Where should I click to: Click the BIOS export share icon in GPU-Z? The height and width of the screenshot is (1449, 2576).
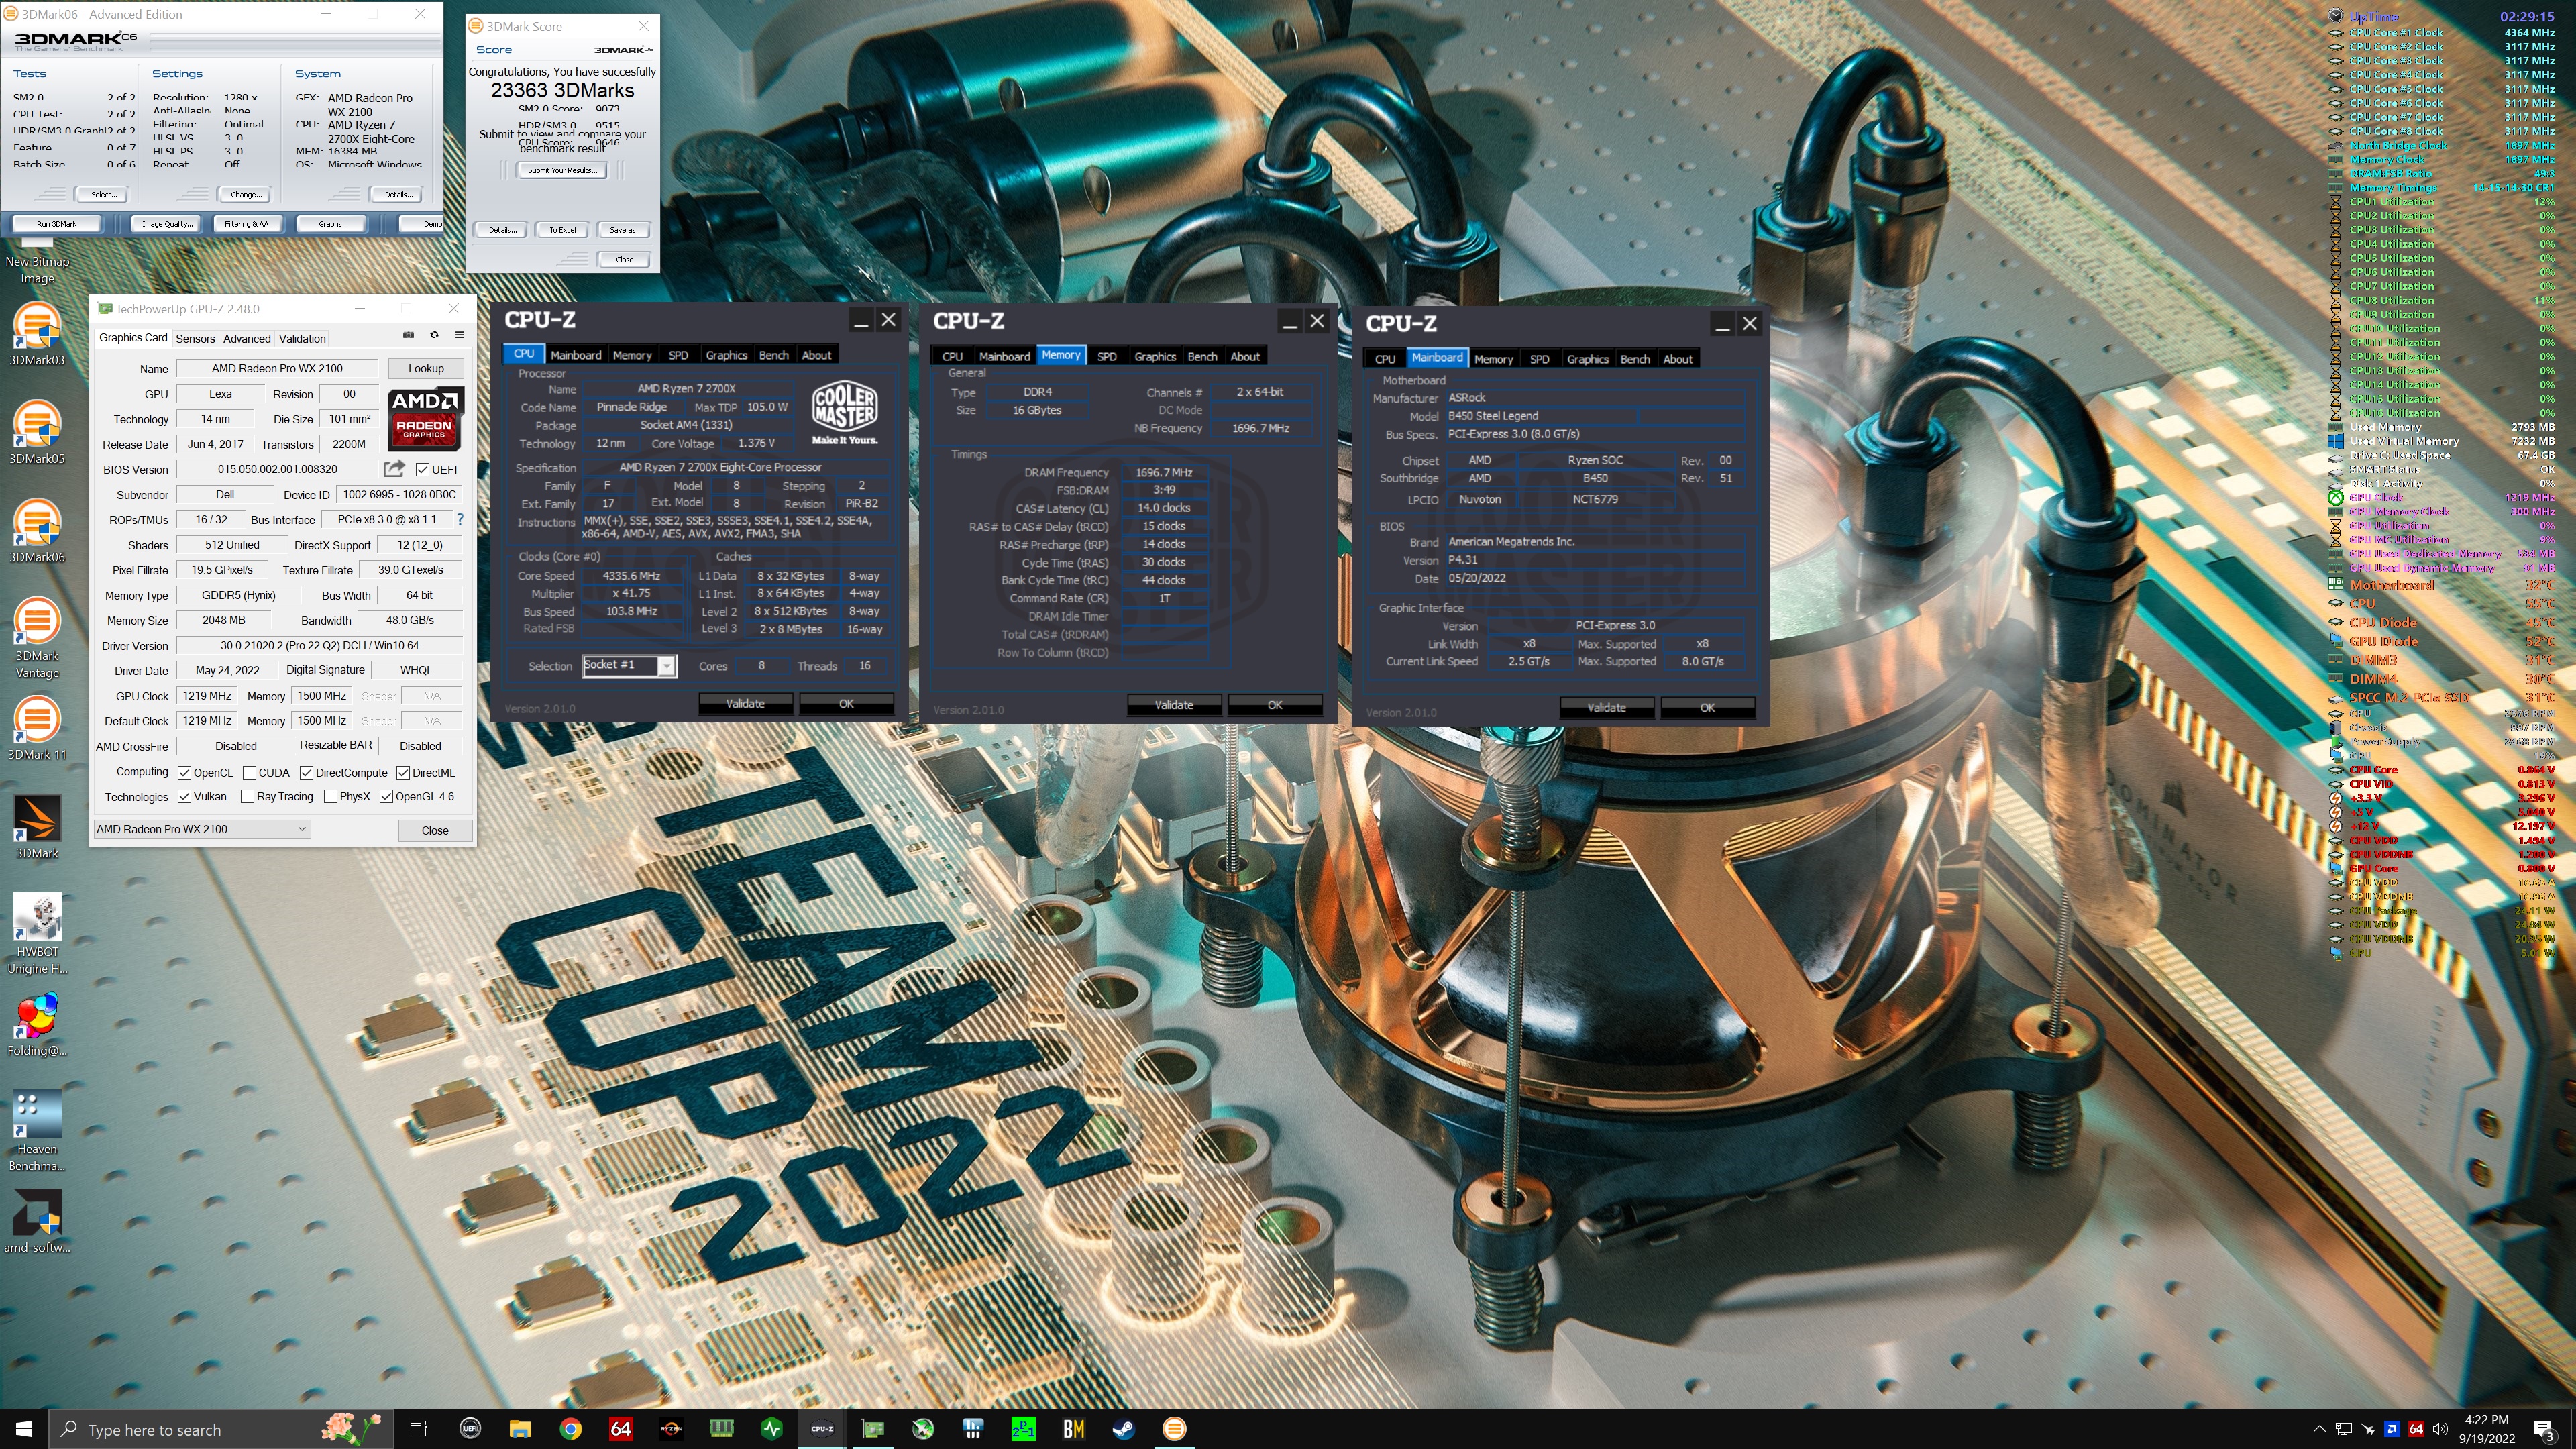(394, 468)
